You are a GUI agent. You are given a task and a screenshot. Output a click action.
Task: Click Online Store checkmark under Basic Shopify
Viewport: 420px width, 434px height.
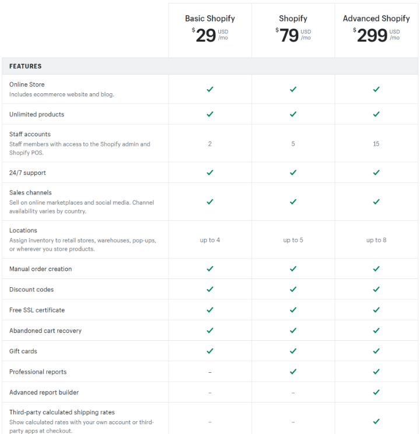click(210, 89)
